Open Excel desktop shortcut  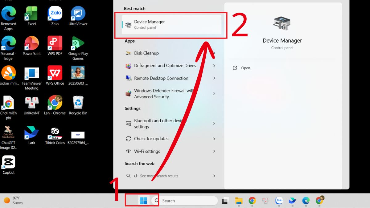coord(31,16)
